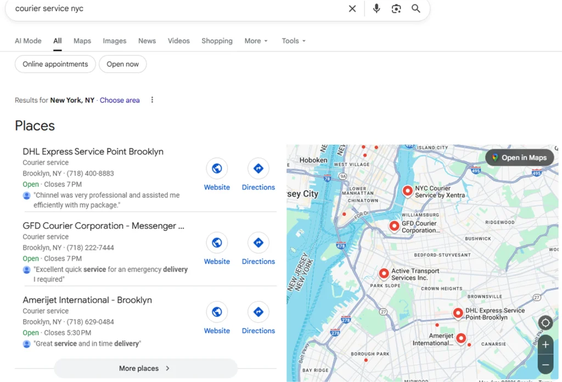Screen dimensions: 562x382
Task: Get directions to GFD Courier Corporation
Action: point(258,243)
